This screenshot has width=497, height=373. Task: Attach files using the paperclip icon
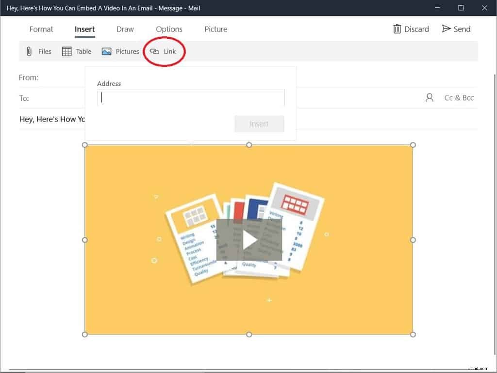(x=29, y=51)
